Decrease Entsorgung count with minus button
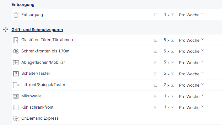 156,15
